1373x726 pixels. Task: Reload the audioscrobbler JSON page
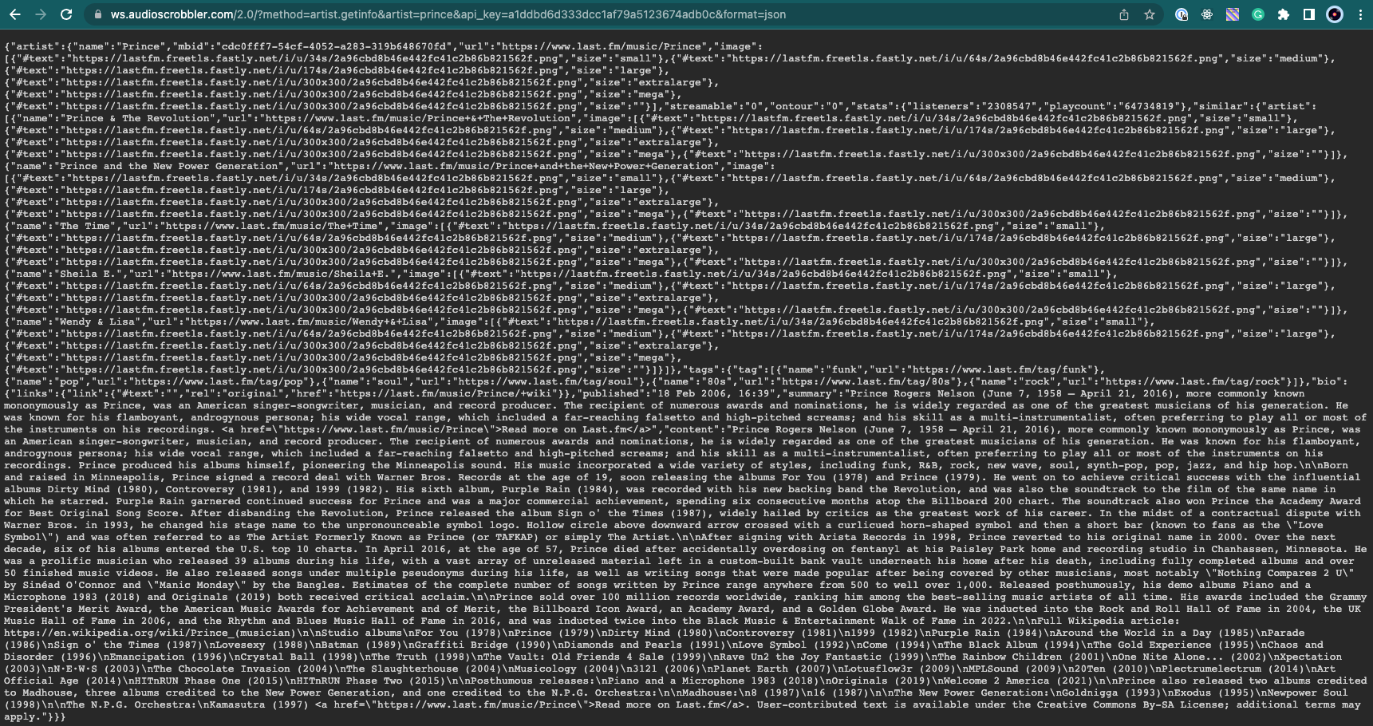click(x=66, y=14)
